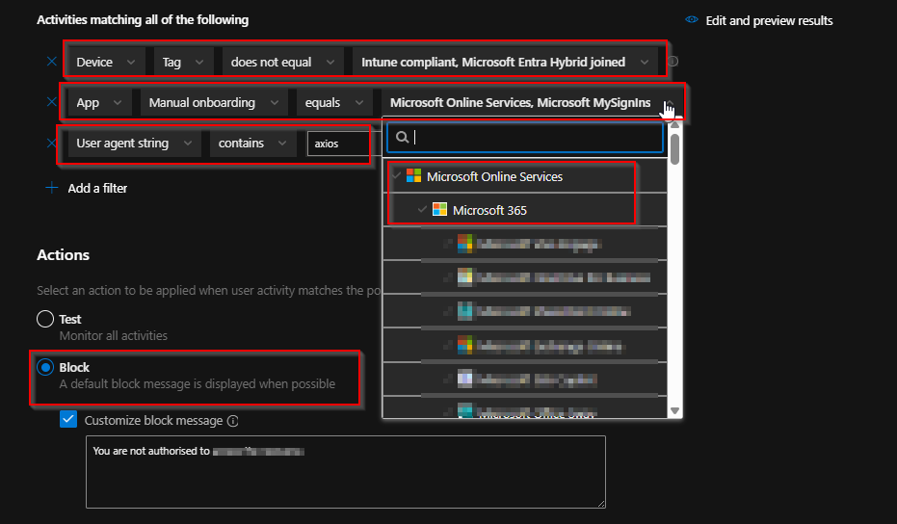This screenshot has height=524, width=897.
Task: Select the Block action radio button
Action: pyautogui.click(x=44, y=367)
